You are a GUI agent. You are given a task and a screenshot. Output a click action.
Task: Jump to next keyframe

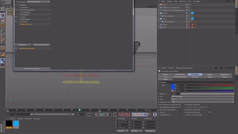[110, 115]
